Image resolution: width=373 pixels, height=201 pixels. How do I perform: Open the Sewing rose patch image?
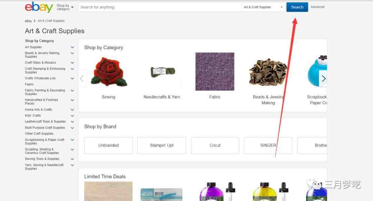click(109, 72)
